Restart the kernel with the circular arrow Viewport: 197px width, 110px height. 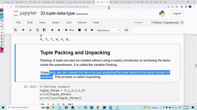point(86,30)
